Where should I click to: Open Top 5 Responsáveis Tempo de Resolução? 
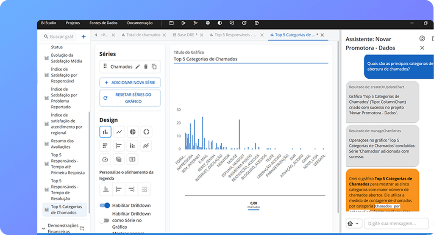(x=64, y=190)
